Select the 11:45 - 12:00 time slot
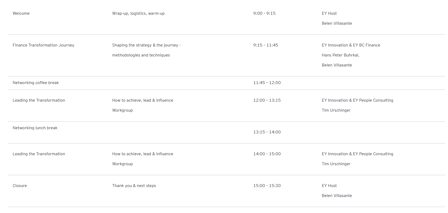Screen dimensions: 448x213 (267, 83)
